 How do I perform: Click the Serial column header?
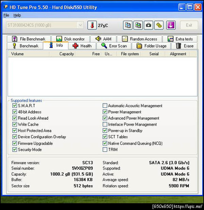pos(153,54)
